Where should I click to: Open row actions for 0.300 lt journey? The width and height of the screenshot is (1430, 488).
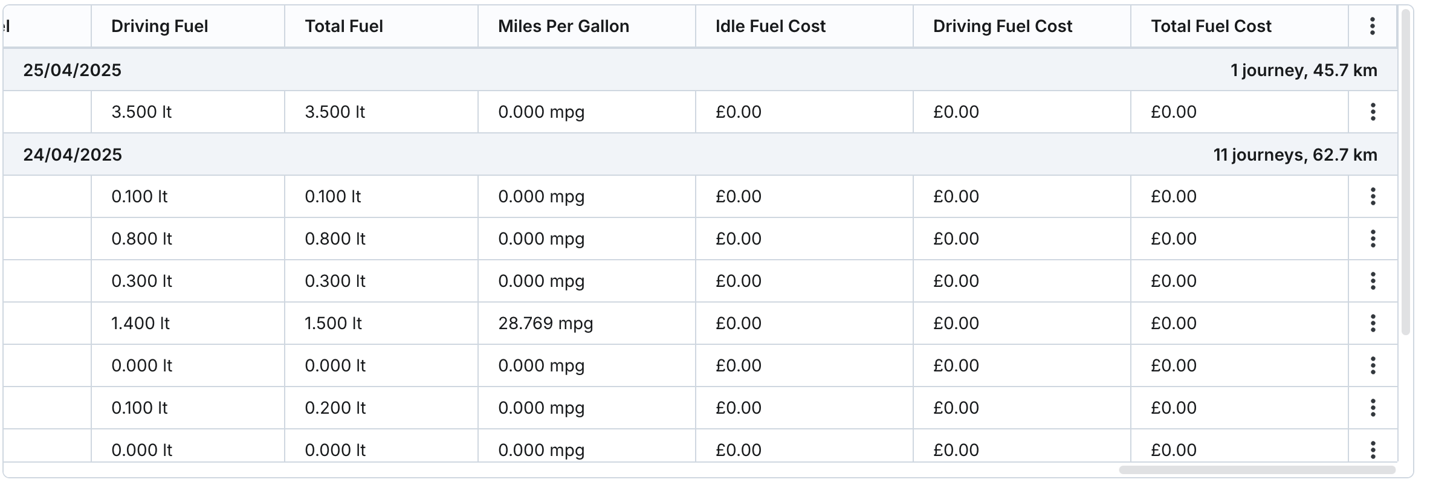pos(1373,281)
